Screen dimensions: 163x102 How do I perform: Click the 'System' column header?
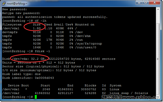click(x=116, y=86)
